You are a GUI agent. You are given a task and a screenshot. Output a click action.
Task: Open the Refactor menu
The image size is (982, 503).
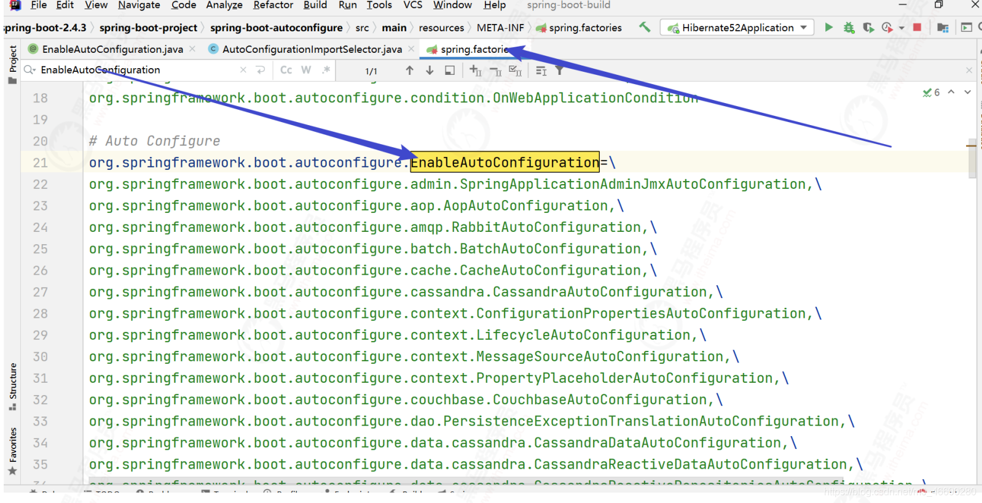[x=273, y=6]
